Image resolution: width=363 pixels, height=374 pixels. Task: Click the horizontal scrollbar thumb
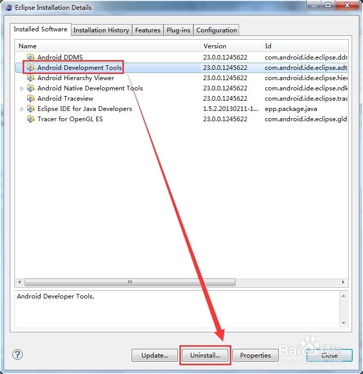130,282
